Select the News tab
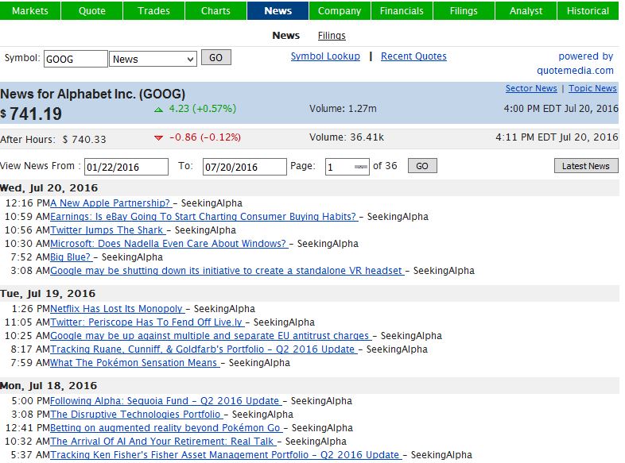The height and width of the screenshot is (463, 625). (x=278, y=11)
